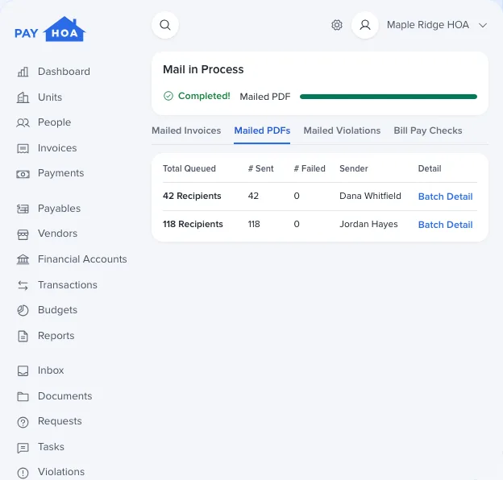The image size is (503, 480).
Task: Click the Requests question mark icon
Action: [x=23, y=422]
